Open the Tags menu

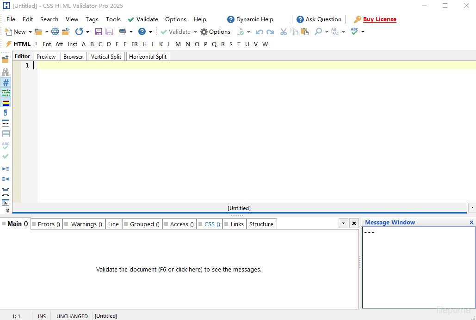(92, 19)
